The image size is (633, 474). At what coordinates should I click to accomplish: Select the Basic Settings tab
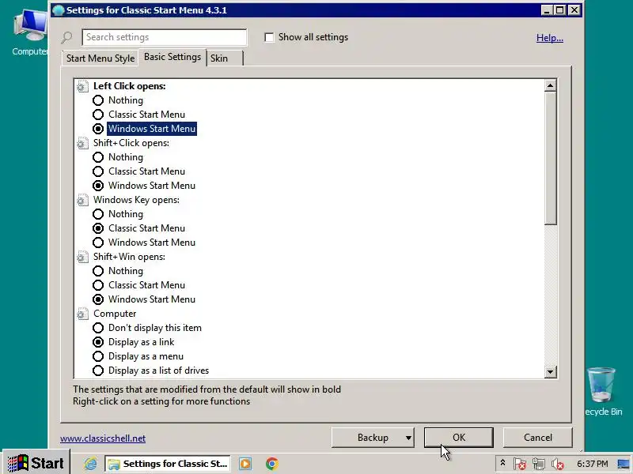[x=172, y=57]
